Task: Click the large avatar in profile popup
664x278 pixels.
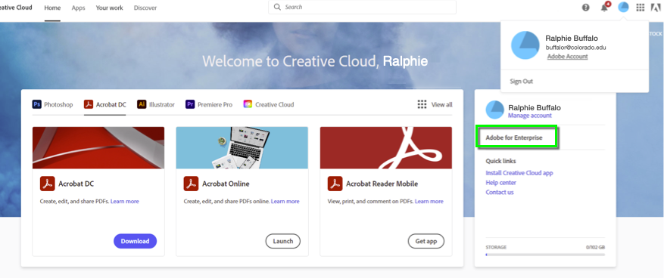Action: [525, 45]
